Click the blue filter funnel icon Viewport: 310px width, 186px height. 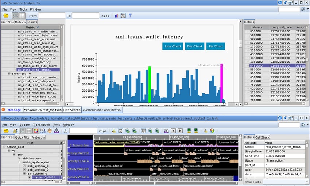click(x=130, y=16)
